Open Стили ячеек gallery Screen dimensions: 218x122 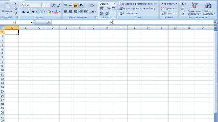[129, 13]
